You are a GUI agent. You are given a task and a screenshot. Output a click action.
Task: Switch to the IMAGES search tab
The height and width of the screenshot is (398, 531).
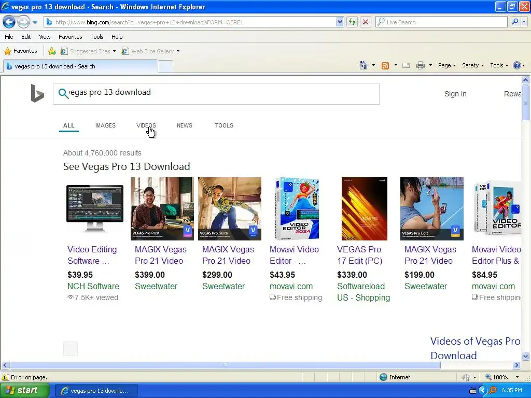pos(105,125)
